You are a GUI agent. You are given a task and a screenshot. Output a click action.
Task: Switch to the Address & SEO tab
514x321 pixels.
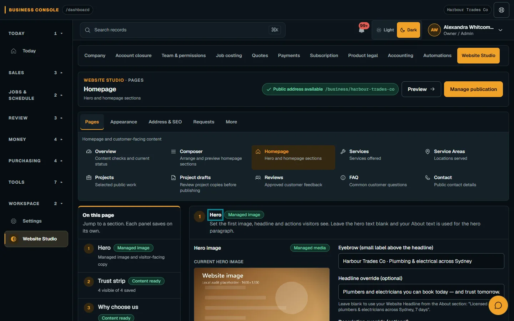coord(165,122)
